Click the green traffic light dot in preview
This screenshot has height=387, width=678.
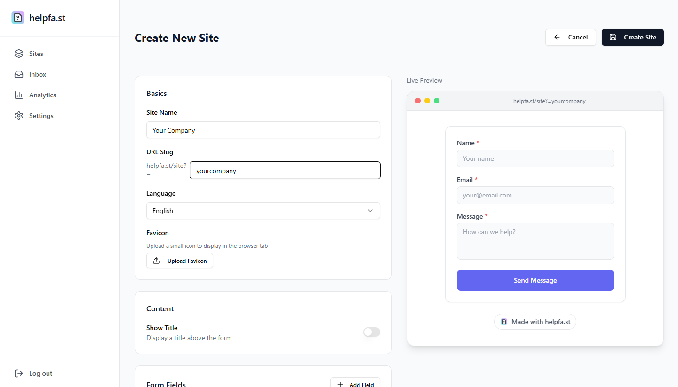click(437, 100)
